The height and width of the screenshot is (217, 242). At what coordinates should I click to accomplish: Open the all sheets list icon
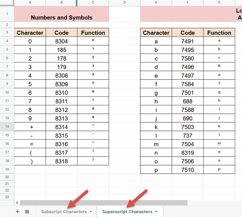(27, 211)
